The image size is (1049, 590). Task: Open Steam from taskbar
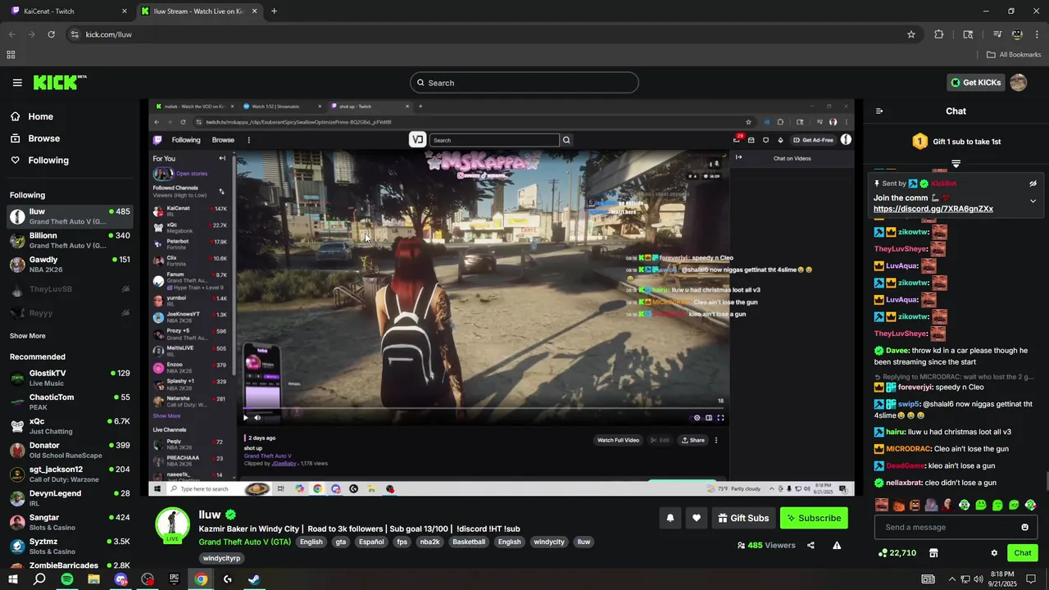(x=254, y=579)
